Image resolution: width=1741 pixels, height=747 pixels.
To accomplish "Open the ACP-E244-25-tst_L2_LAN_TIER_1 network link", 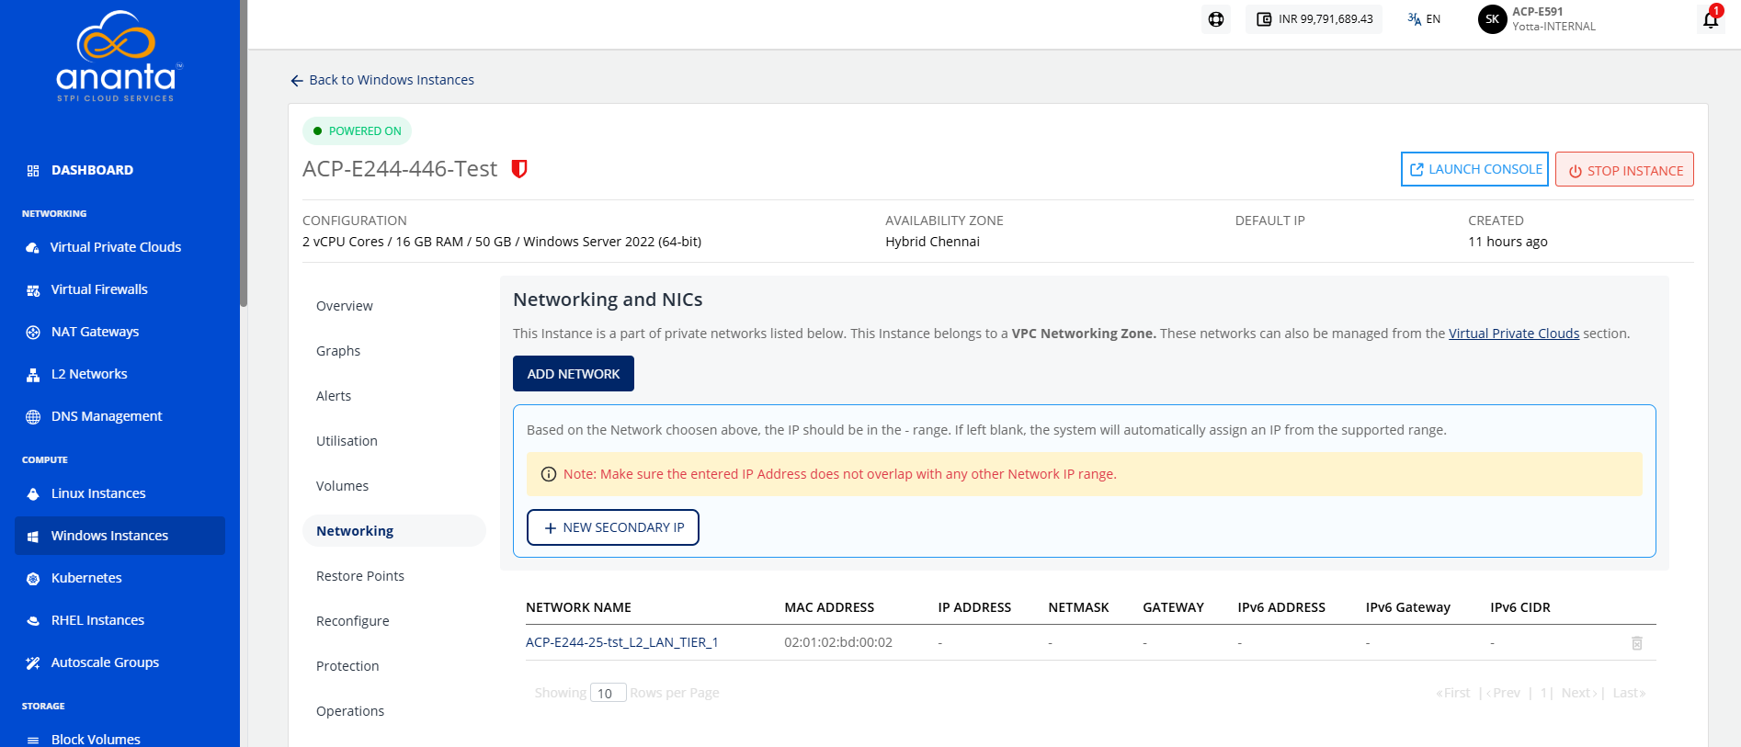I will (622, 642).
